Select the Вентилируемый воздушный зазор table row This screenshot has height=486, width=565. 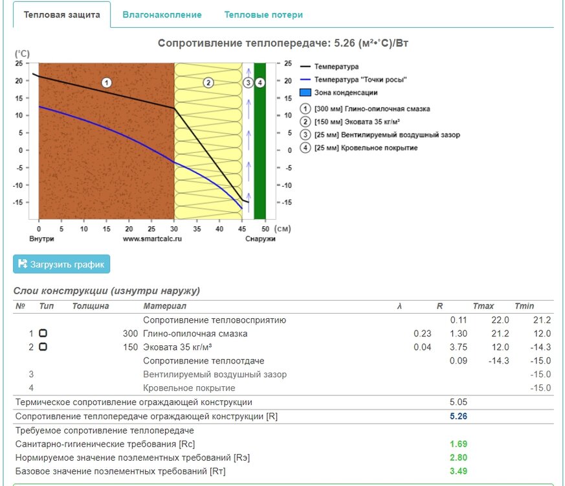[x=214, y=374]
